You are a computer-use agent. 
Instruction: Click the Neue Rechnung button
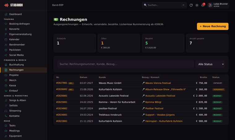pos(213,26)
